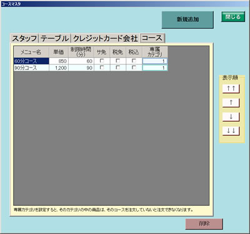Screen dimensions: 250x234
Task: Toggle 税免 checkbox for 60分コース
Action: click(118, 61)
